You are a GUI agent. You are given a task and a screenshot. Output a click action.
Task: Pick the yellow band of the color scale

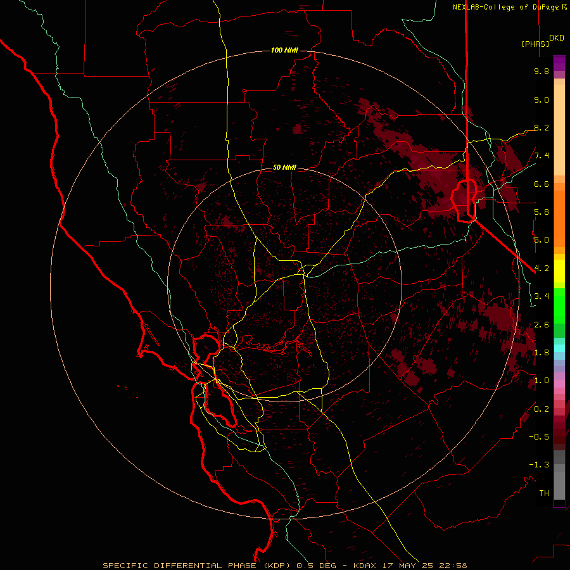[x=559, y=271]
